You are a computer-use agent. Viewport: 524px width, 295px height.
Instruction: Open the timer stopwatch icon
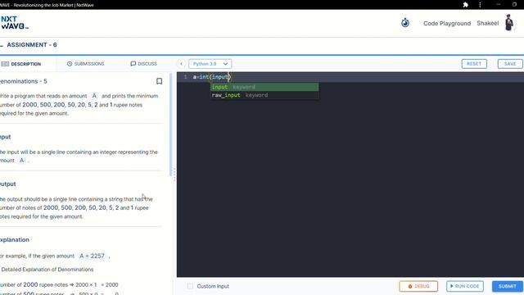coord(405,23)
